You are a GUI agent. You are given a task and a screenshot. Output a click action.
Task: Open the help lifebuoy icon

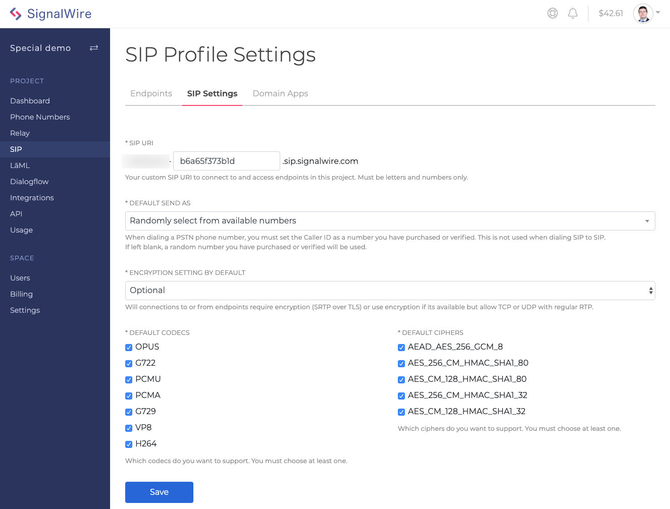coord(553,13)
